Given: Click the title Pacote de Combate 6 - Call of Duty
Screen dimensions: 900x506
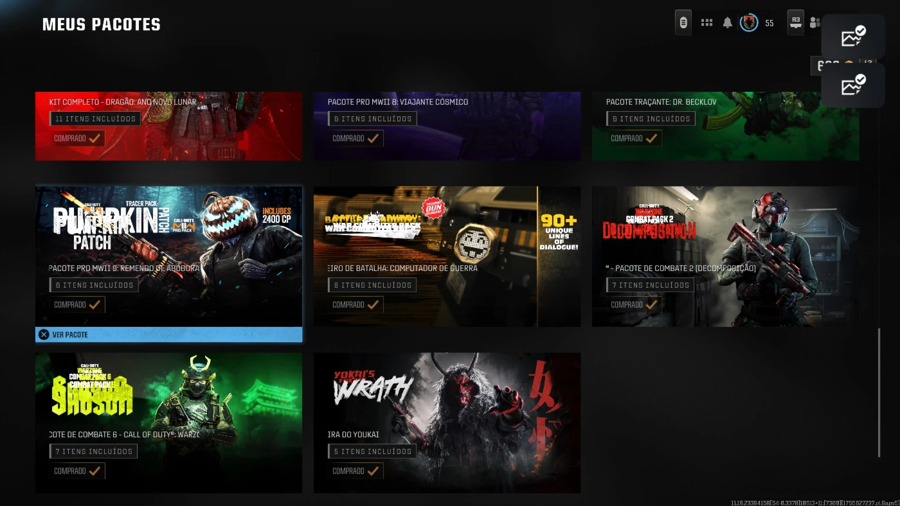Looking at the screenshot, I should (125, 434).
